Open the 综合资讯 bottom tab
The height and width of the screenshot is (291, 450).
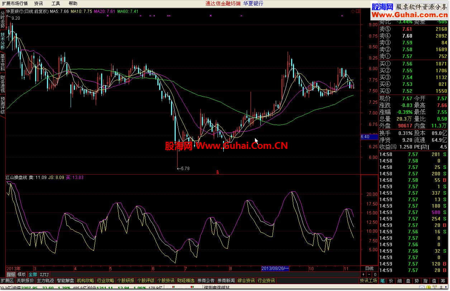tap(246, 281)
